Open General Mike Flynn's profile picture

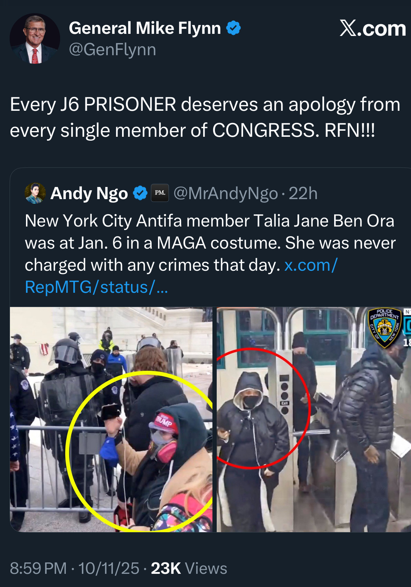[35, 39]
